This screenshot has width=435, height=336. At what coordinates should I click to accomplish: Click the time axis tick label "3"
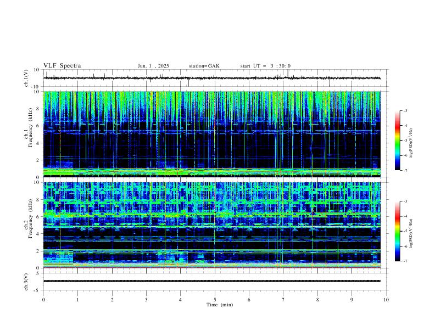point(146,300)
